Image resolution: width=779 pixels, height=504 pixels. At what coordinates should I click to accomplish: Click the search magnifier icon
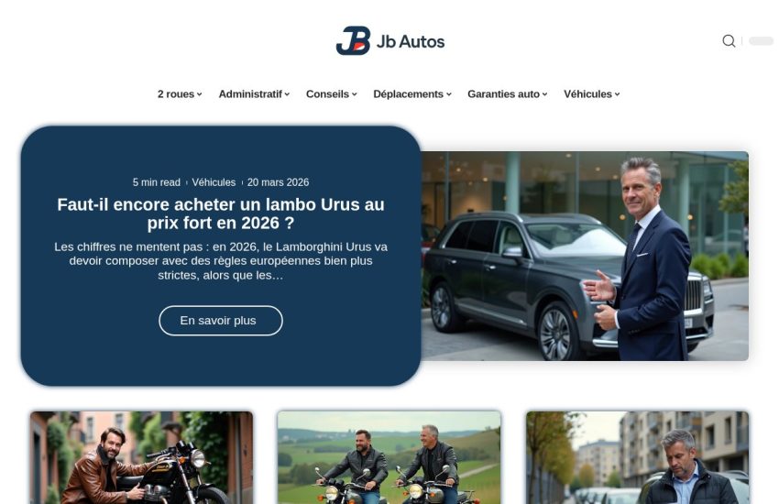tap(729, 40)
